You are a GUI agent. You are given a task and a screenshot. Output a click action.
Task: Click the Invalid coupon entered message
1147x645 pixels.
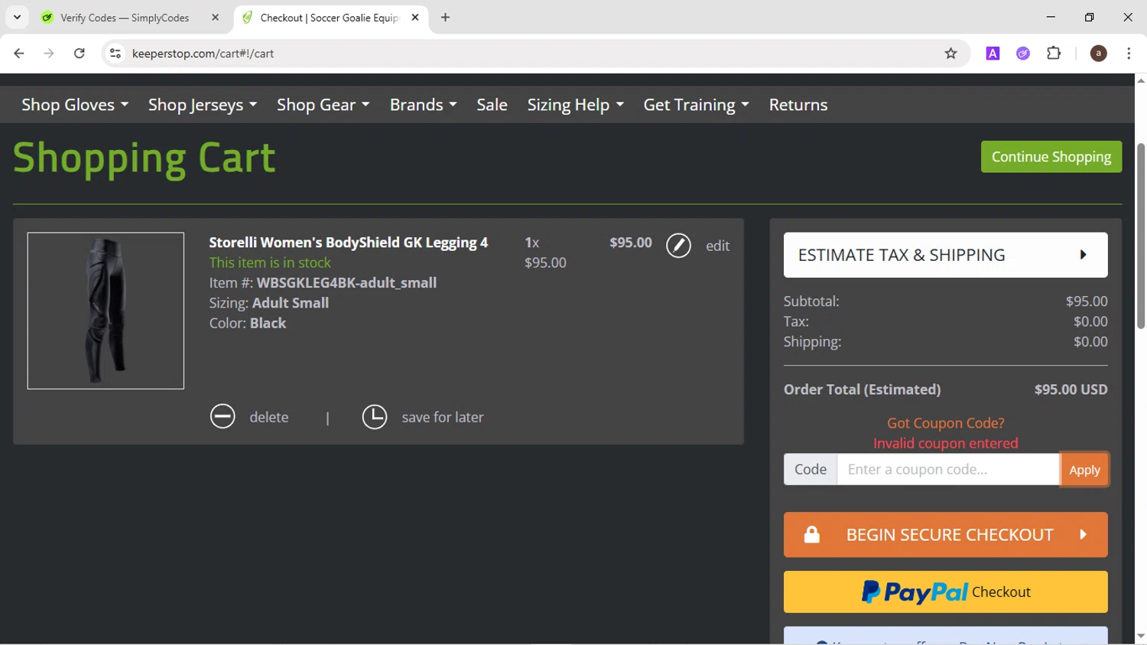coord(946,444)
